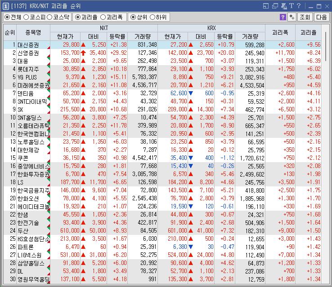Click the 종목명 column header
This screenshot has height=287, width=332.
pyautogui.click(x=33, y=32)
